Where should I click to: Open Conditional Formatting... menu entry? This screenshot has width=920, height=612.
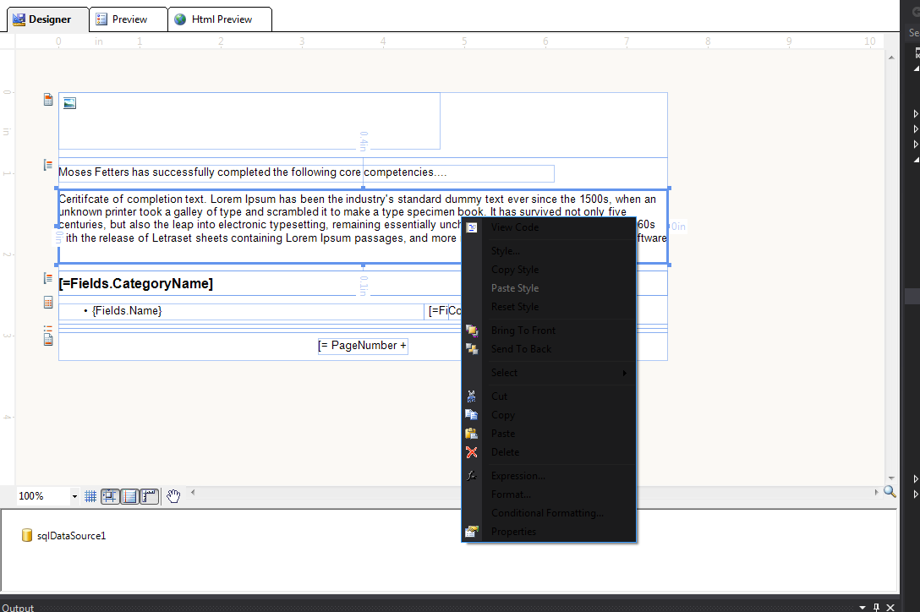(x=547, y=513)
